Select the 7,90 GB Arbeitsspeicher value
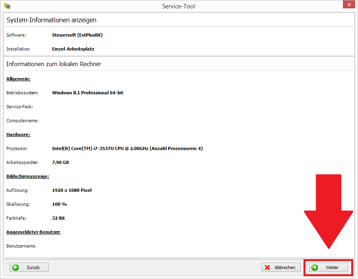 coord(61,162)
